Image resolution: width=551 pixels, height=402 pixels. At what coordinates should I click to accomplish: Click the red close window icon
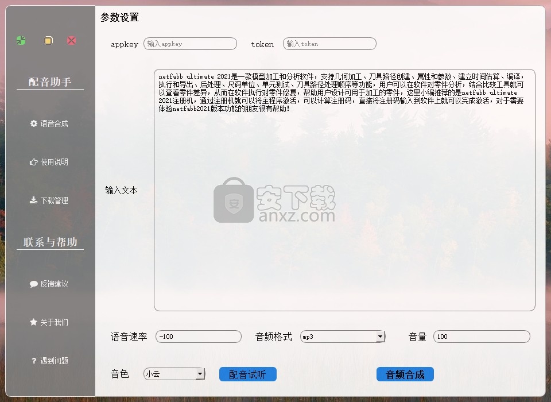click(x=71, y=40)
